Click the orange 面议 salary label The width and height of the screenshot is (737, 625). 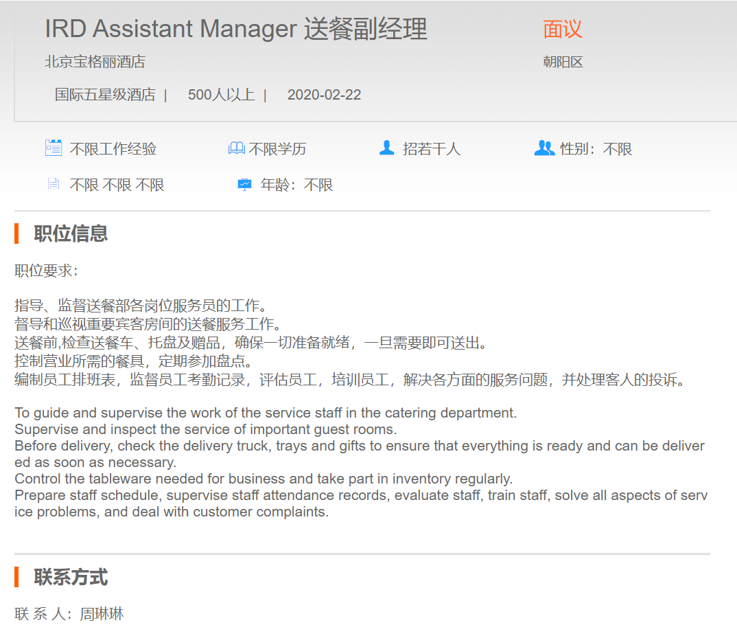562,30
